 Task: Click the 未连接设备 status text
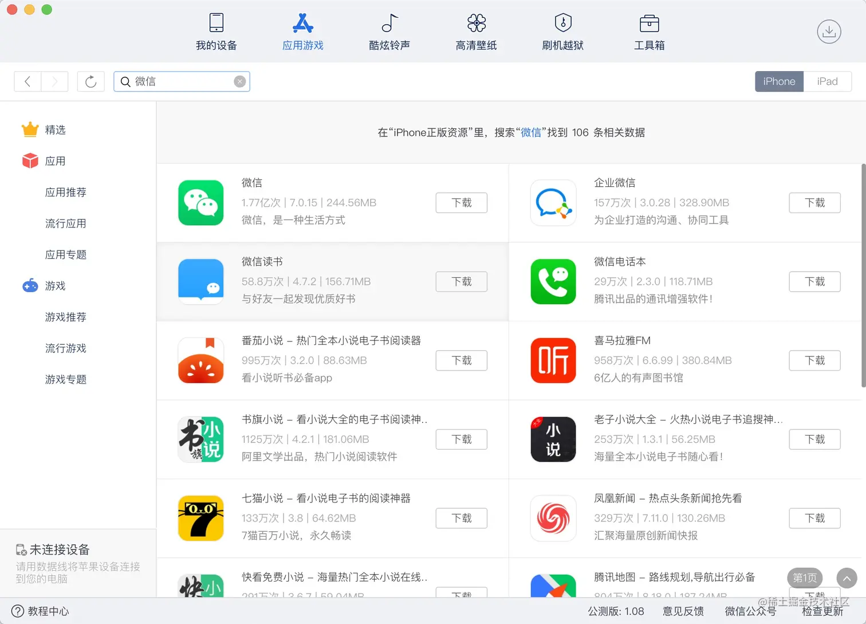[x=60, y=550]
